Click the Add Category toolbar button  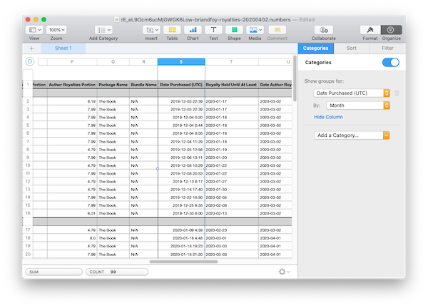tap(103, 30)
